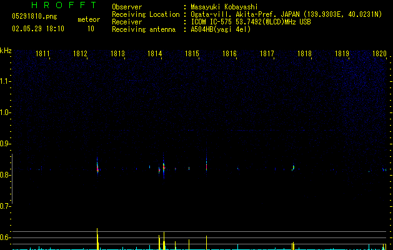
Task: Click the 1818 time axis label
Action: point(304,54)
